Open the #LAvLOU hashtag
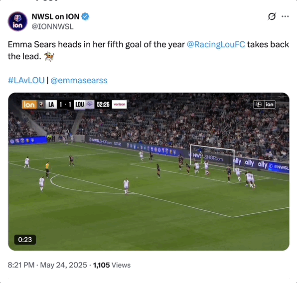This screenshot has height=283, width=297. [x=26, y=80]
